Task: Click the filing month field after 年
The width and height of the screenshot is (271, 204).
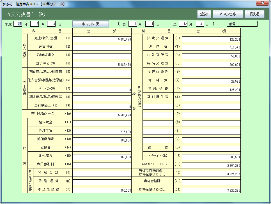Action: pyautogui.click(x=35, y=24)
